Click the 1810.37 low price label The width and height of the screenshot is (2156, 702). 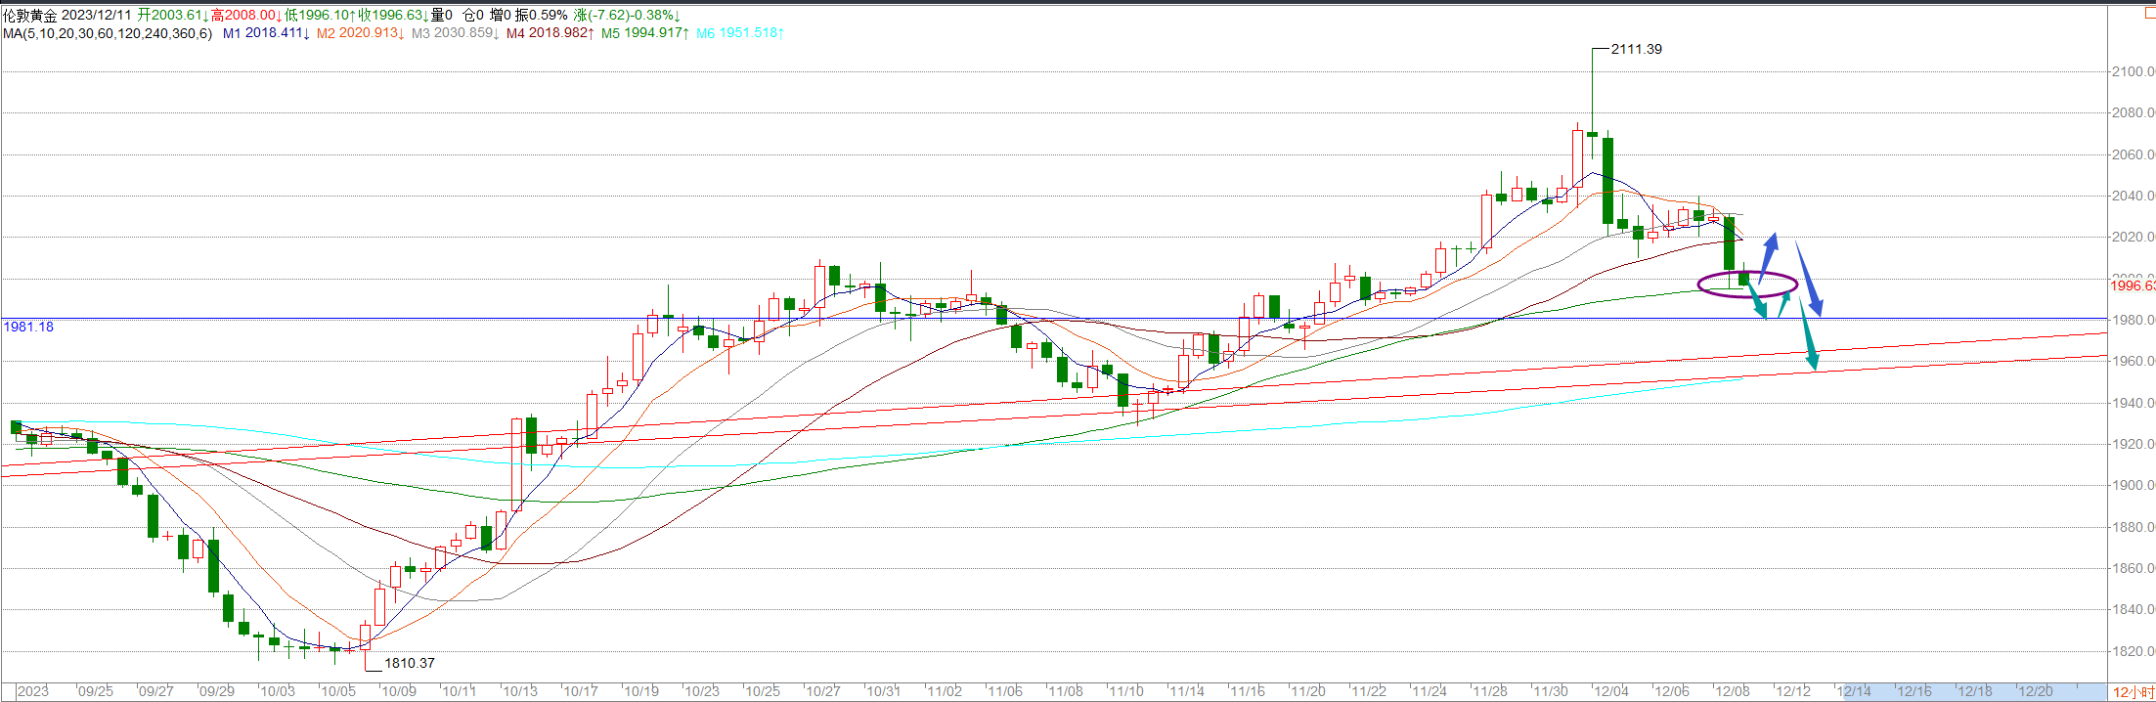409,663
